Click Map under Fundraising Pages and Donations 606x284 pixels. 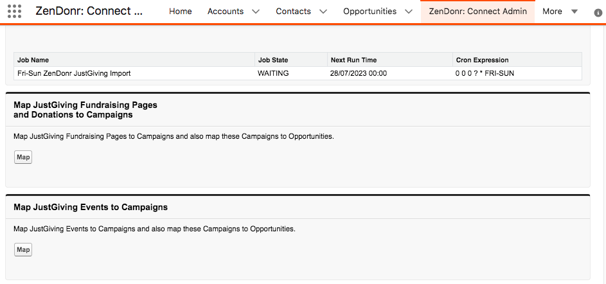[x=23, y=157]
